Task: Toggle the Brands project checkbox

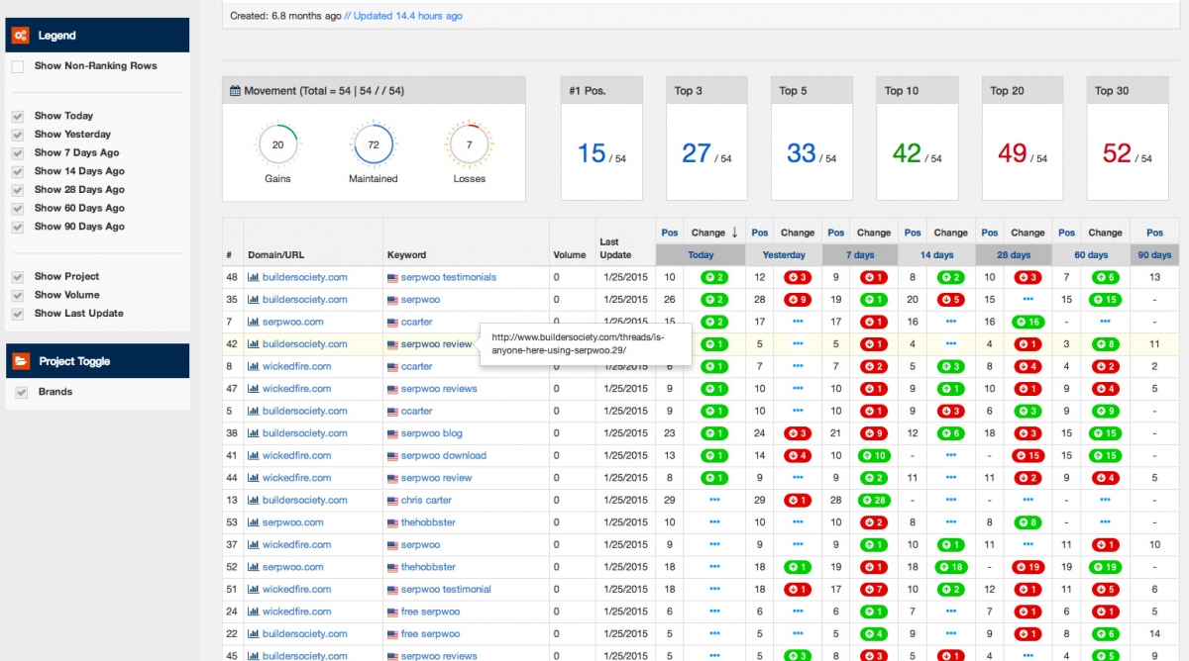Action: click(21, 391)
